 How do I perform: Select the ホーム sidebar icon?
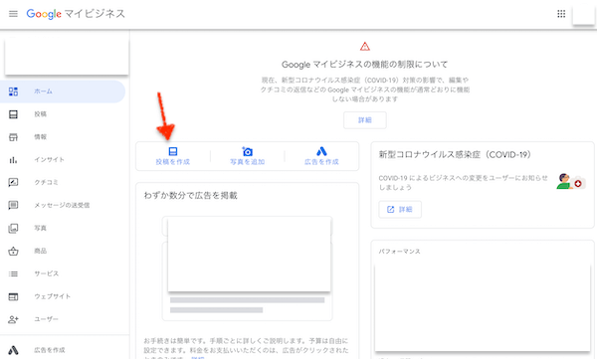coord(13,91)
